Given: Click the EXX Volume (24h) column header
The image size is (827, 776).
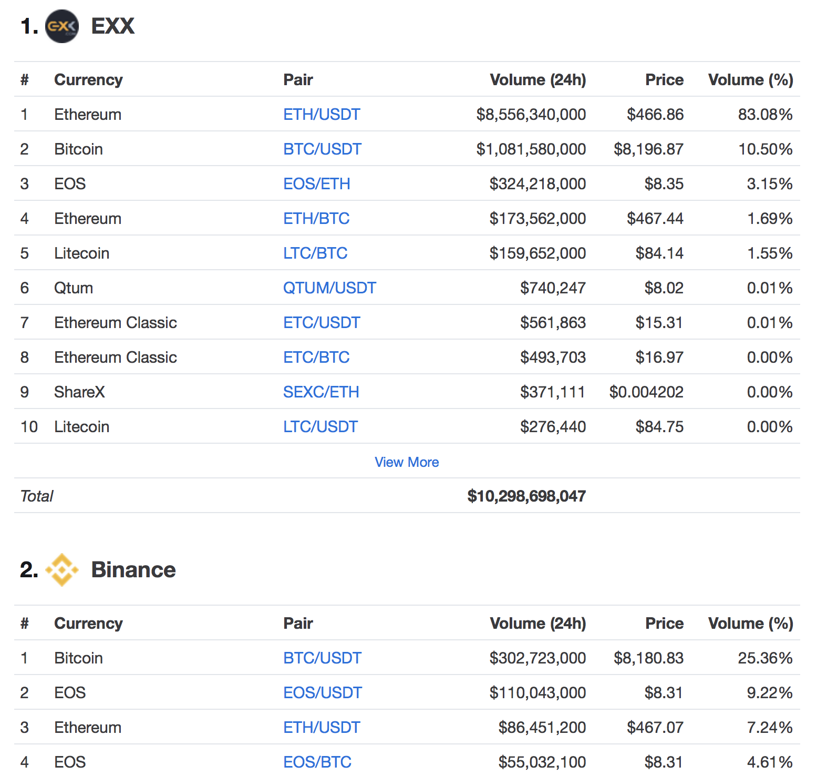Looking at the screenshot, I should 537,79.
